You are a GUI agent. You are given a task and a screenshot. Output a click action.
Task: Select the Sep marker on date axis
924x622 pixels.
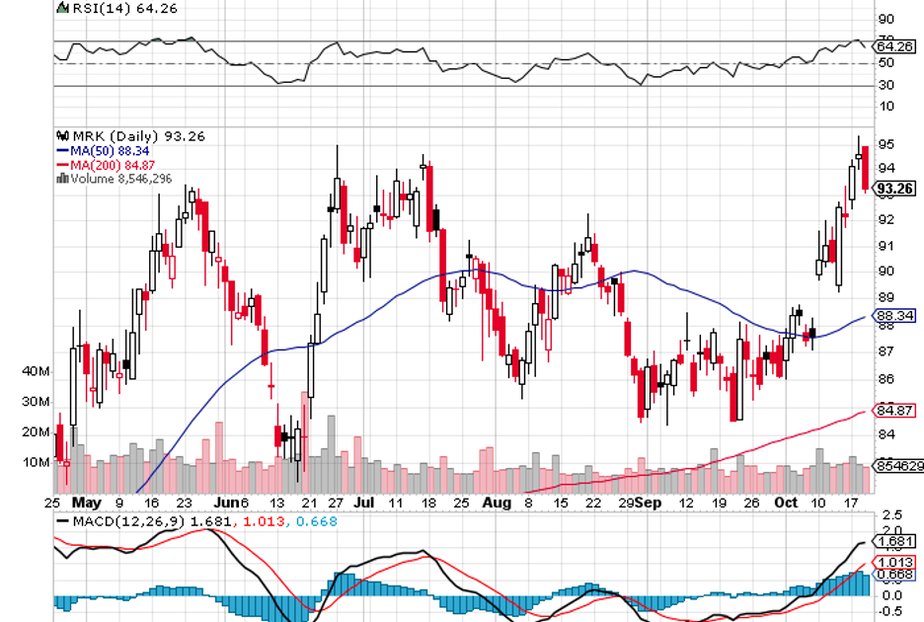click(x=647, y=503)
